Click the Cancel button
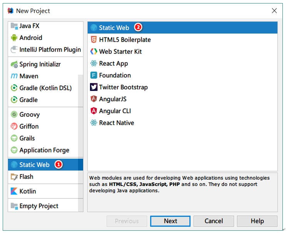Image resolution: width=287 pixels, height=233 pixels. tap(214, 221)
